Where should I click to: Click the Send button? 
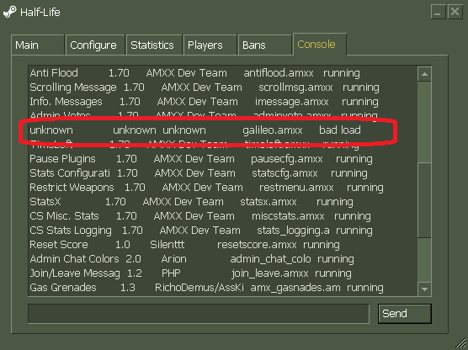coord(404,314)
